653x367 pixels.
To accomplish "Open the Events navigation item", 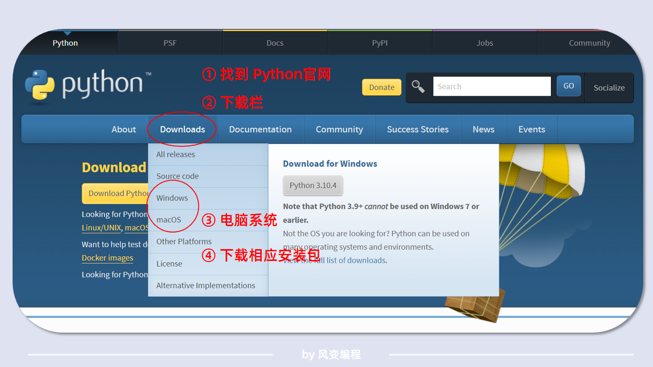I will click(532, 129).
